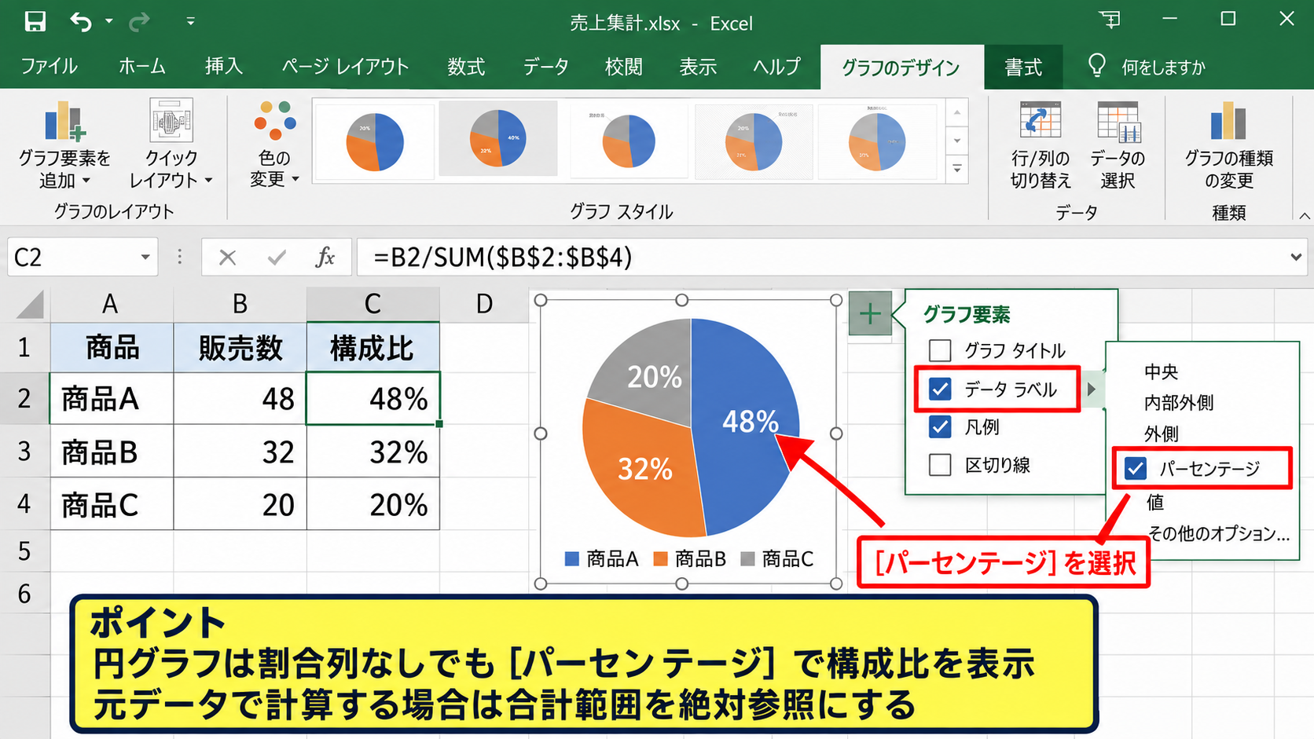Expand the formula bar chevron
Screen dimensions: 1314x739
click(x=1295, y=258)
